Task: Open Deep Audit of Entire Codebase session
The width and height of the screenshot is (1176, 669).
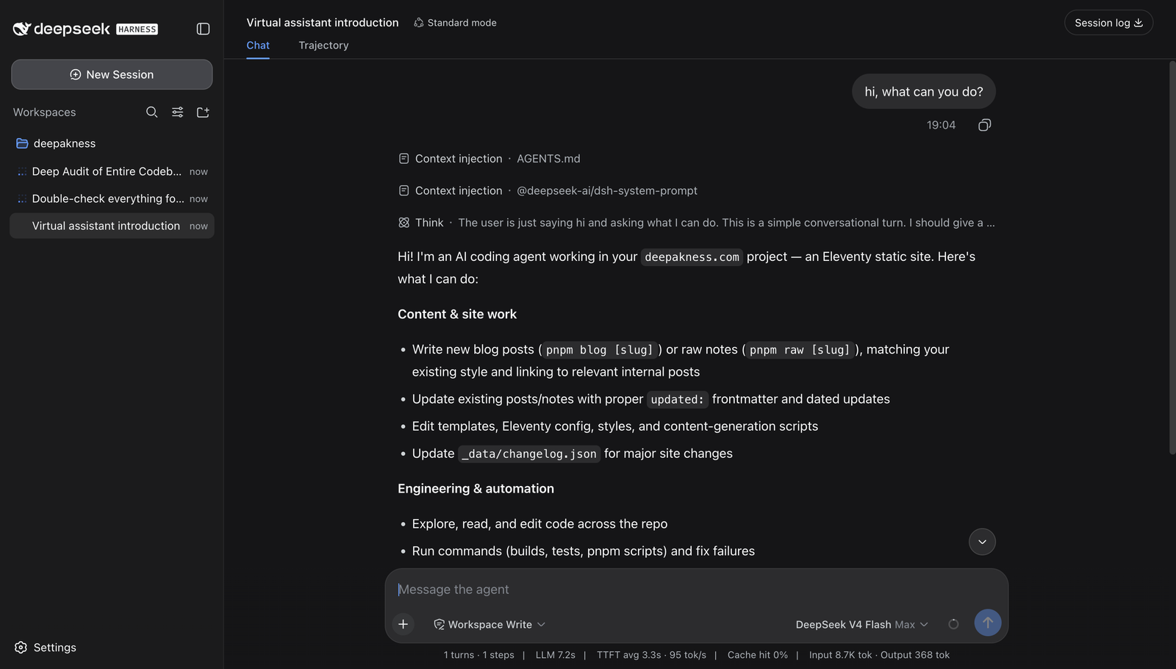Action: coord(112,171)
